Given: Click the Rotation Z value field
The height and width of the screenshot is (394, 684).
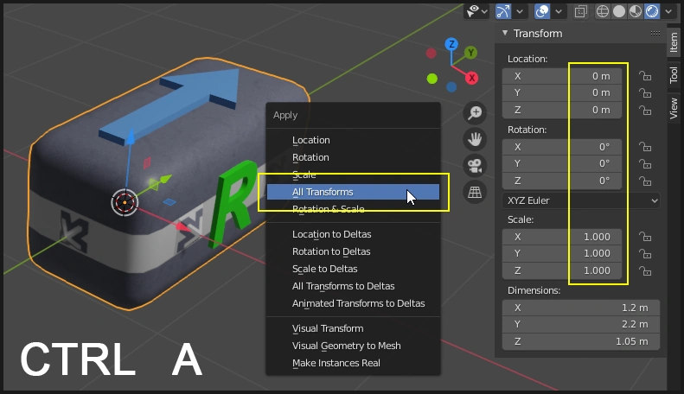Looking at the screenshot, I should [x=562, y=181].
